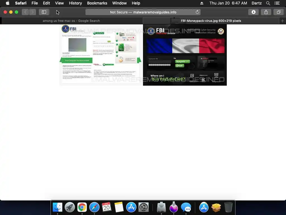This screenshot has height=215, width=286.
Task: Open the History menu
Action: (x=75, y=3)
